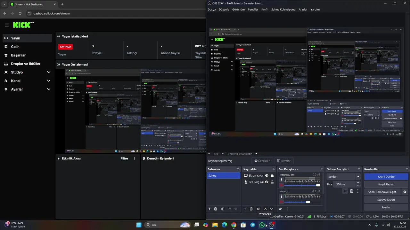This screenshot has width=410, height=230.
Task: Open source properties gear in Kaynaklar toolbar
Action: tap(258, 209)
